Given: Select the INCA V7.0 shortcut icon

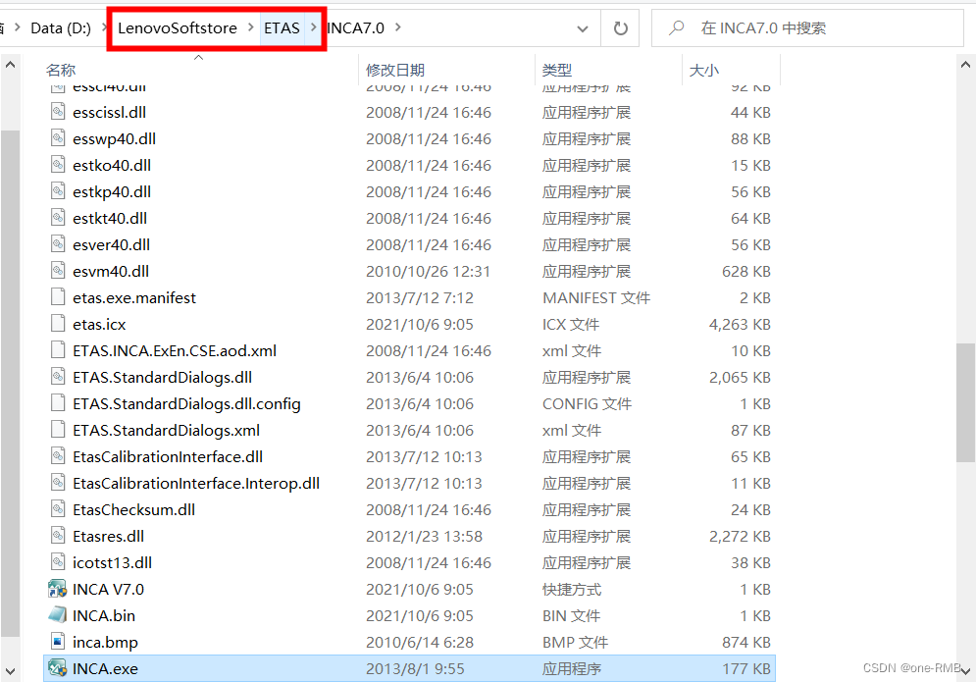Looking at the screenshot, I should click(x=57, y=589).
